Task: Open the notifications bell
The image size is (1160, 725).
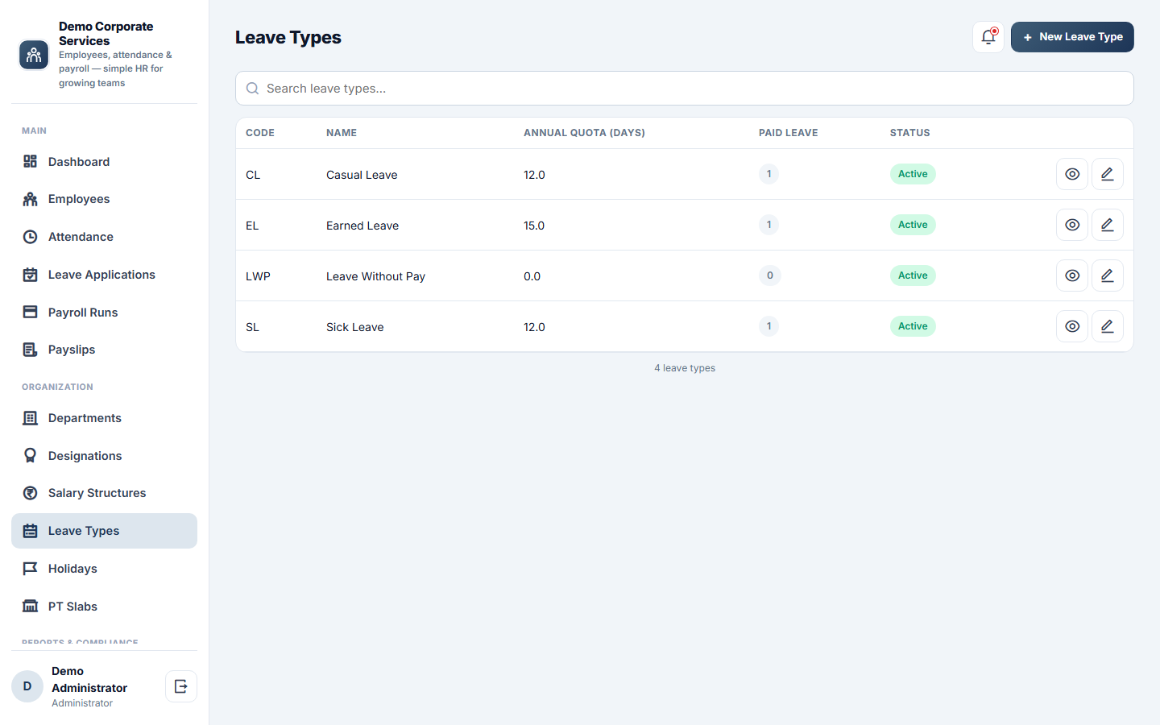Action: point(988,37)
